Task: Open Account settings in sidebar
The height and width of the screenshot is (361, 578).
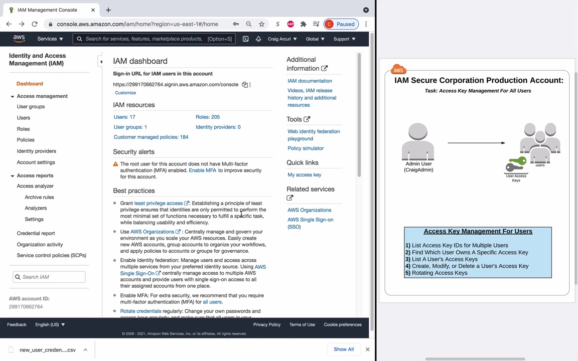Action: pos(36,162)
